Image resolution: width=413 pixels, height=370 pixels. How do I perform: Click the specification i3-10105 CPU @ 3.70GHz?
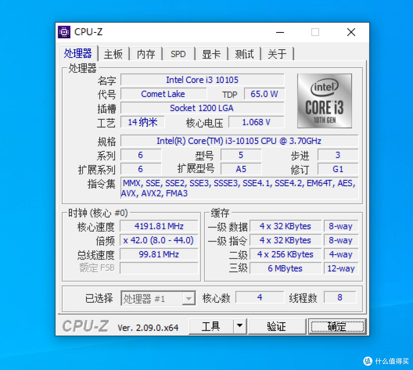pyautogui.click(x=239, y=141)
